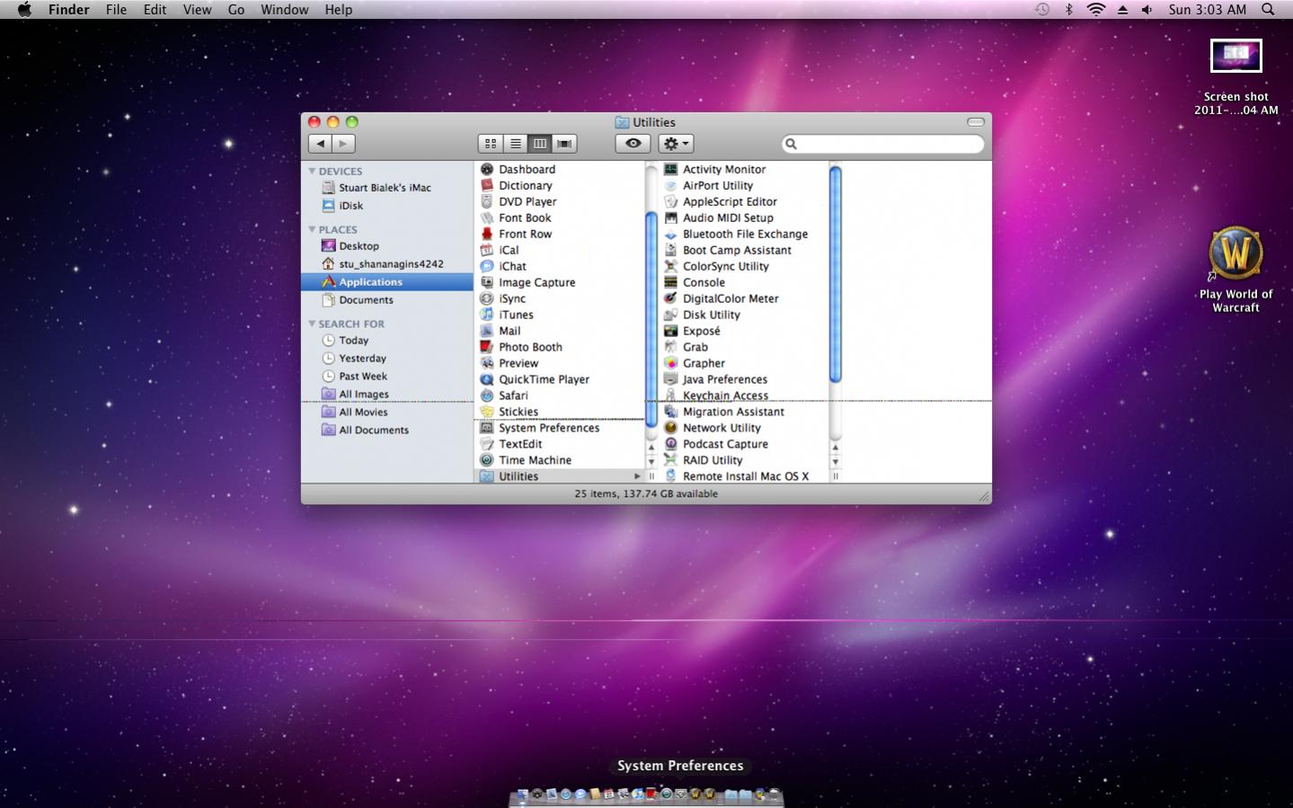
Task: Select the Mail application
Action: tap(509, 331)
